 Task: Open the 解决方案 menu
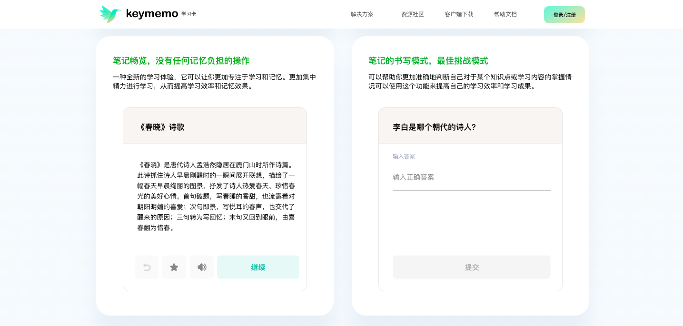point(362,14)
